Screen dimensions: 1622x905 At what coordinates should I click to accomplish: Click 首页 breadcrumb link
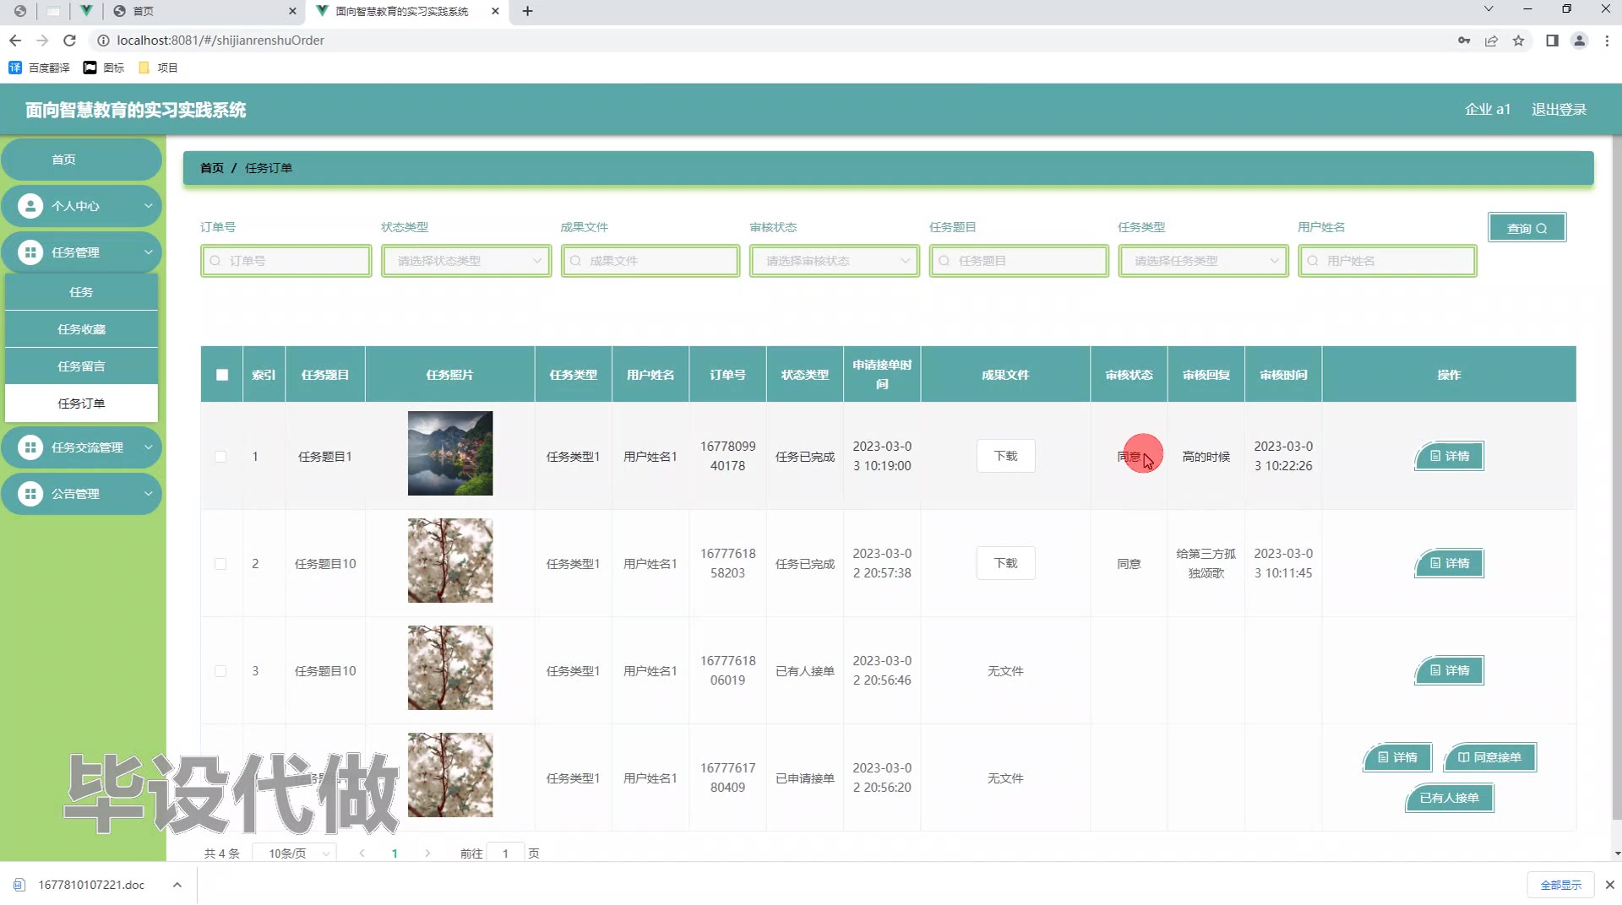pyautogui.click(x=212, y=168)
